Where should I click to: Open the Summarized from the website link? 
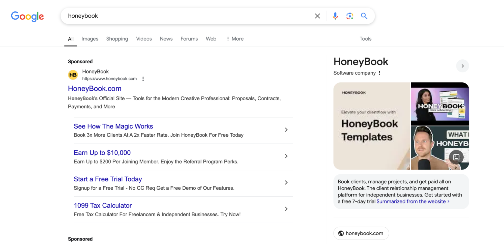tap(411, 201)
